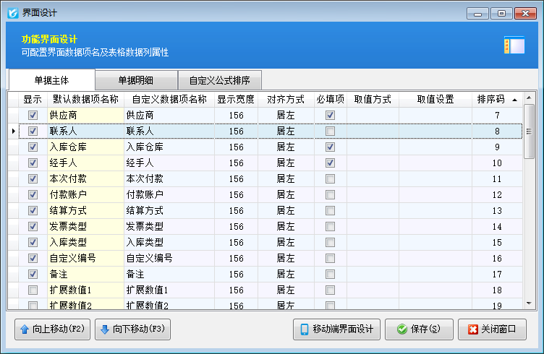Enable required-field checkbox for 本次付款
This screenshot has height=354, width=544.
coord(330,178)
